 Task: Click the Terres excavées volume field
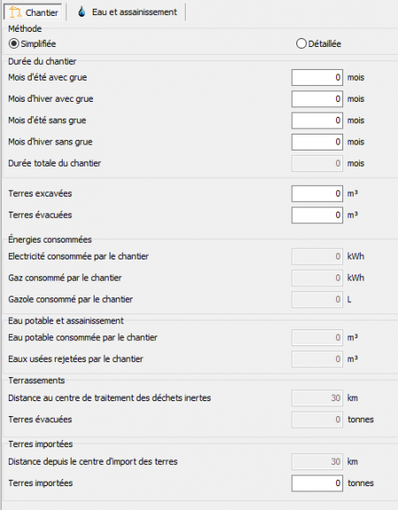[x=318, y=194]
